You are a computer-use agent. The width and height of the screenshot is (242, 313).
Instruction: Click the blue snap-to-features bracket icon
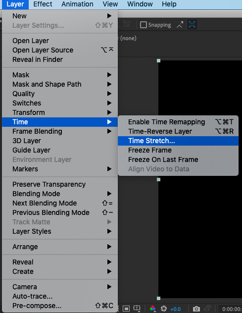pyautogui.click(x=192, y=25)
